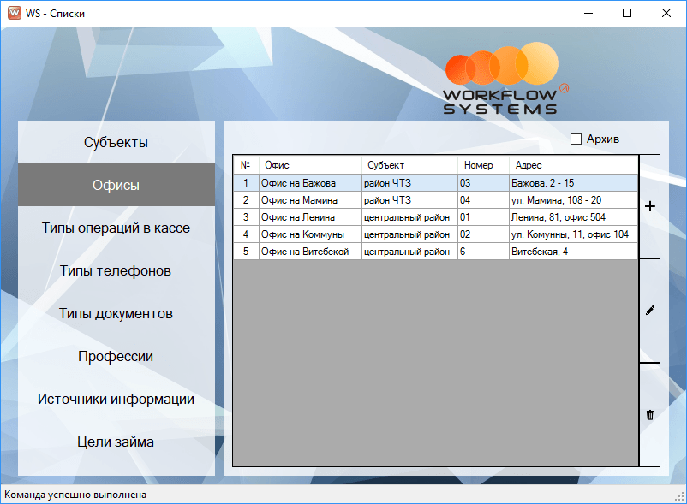Screen dimensions: 687x504
Task: Click row number 2 cell
Action: (x=246, y=200)
